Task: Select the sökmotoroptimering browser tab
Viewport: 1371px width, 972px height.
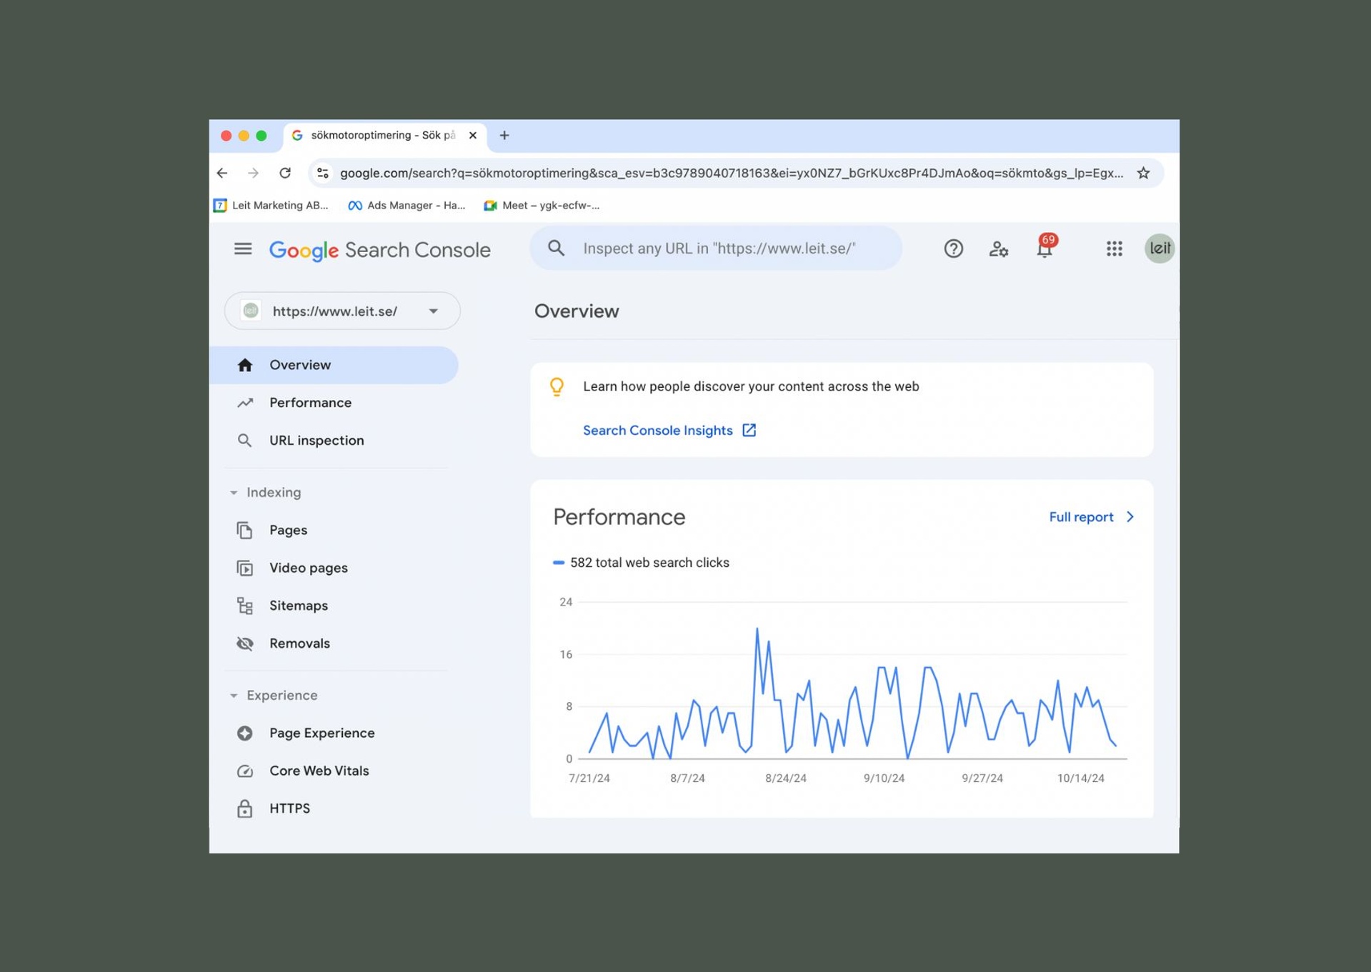Action: (385, 135)
